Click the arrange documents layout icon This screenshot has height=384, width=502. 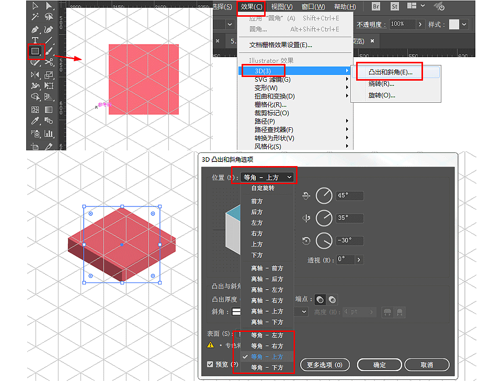coord(412,6)
